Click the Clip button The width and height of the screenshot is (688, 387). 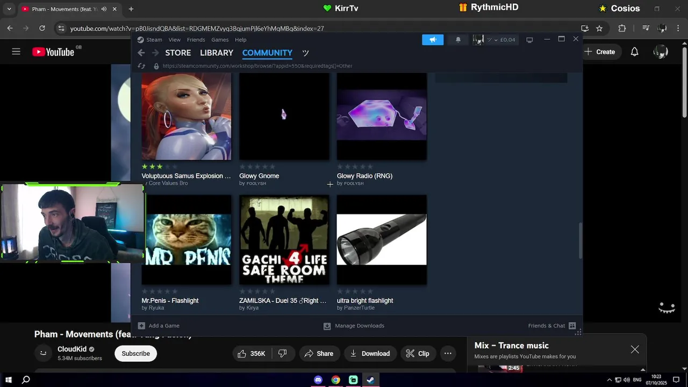pyautogui.click(x=418, y=353)
